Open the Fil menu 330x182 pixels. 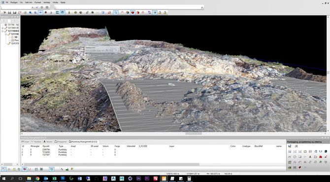coord(7,2)
